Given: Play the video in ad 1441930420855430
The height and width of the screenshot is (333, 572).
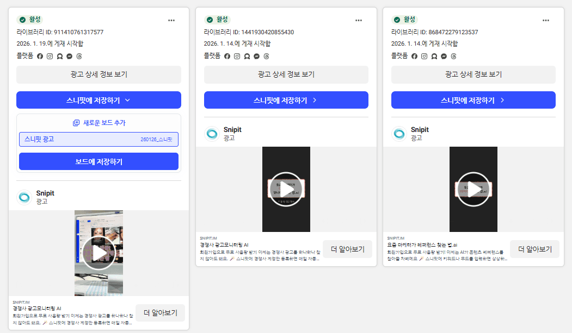Looking at the screenshot, I should [286, 189].
